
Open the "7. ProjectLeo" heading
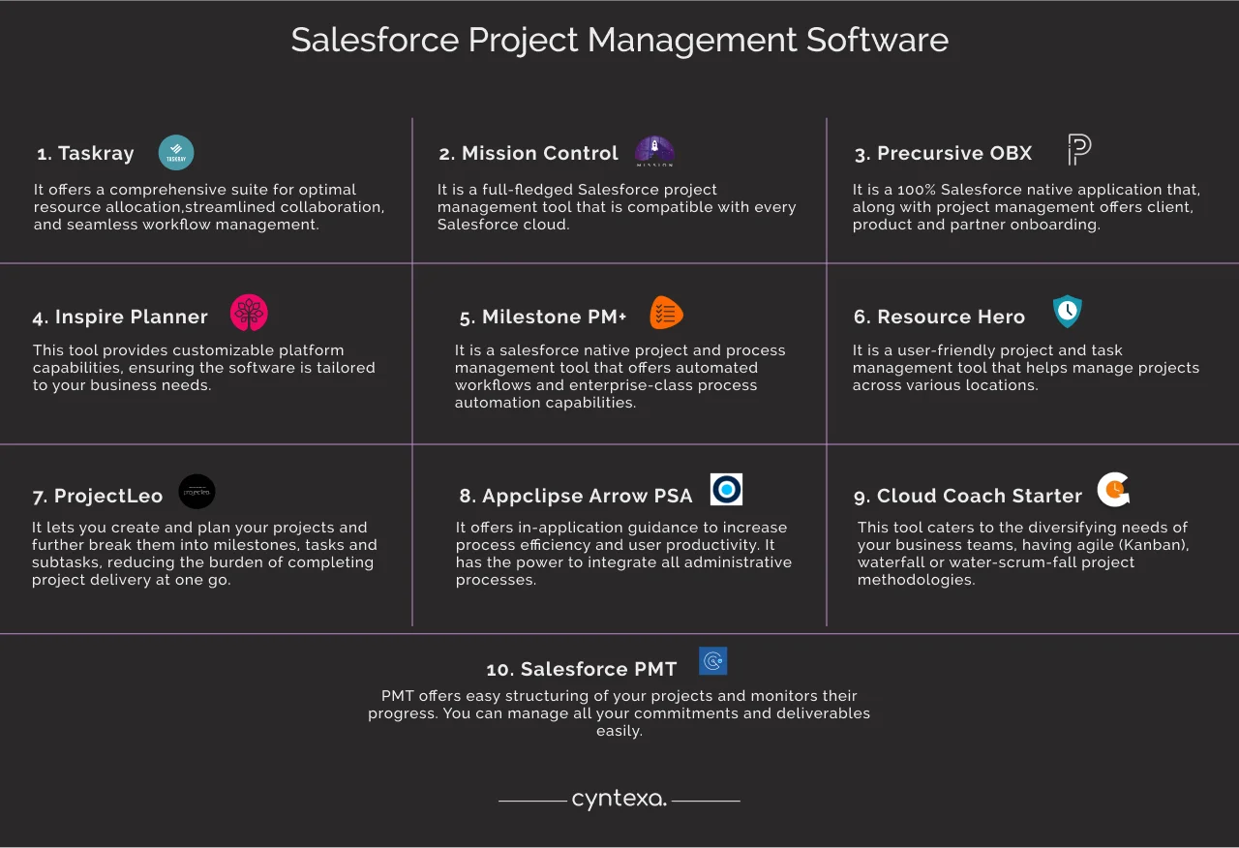pyautogui.click(x=98, y=496)
